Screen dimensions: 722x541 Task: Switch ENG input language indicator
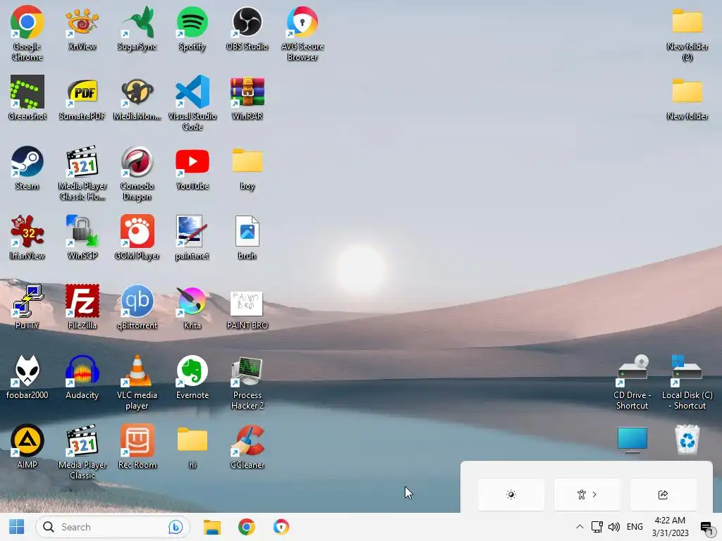point(635,527)
